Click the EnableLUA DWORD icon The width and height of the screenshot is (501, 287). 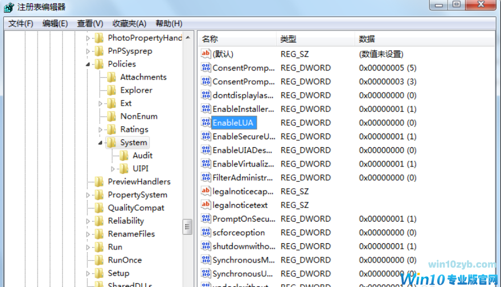[x=206, y=122]
